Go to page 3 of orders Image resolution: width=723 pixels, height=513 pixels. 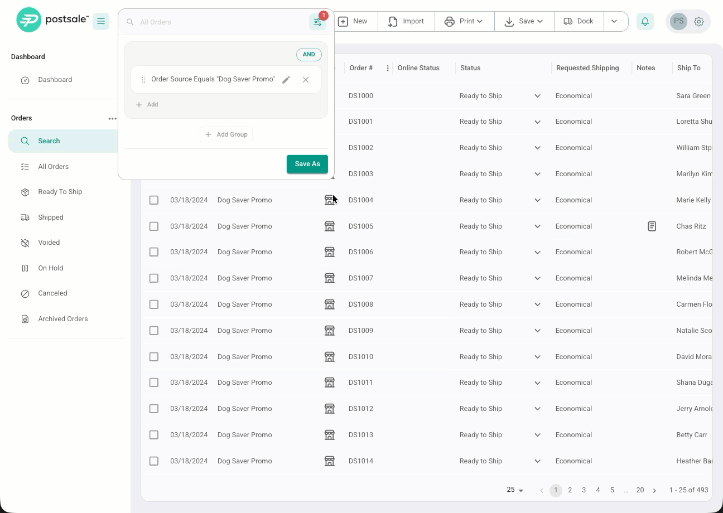pyautogui.click(x=584, y=490)
